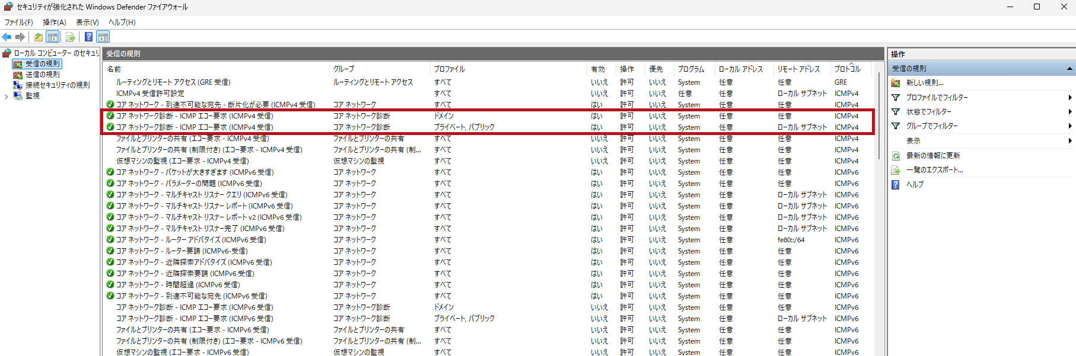Select 受信の規則 in the console tree

point(43,64)
